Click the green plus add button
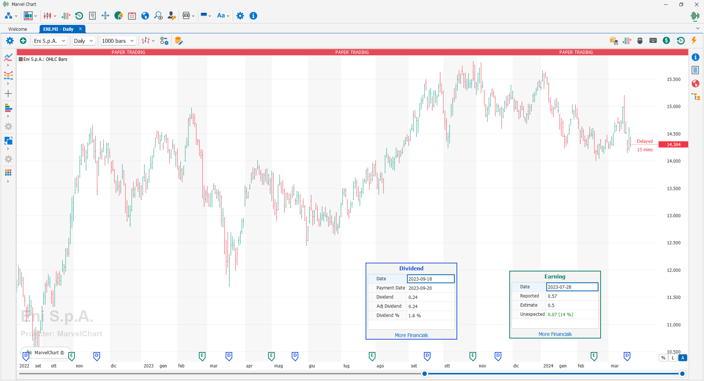This screenshot has height=381, width=704. pyautogui.click(x=23, y=41)
